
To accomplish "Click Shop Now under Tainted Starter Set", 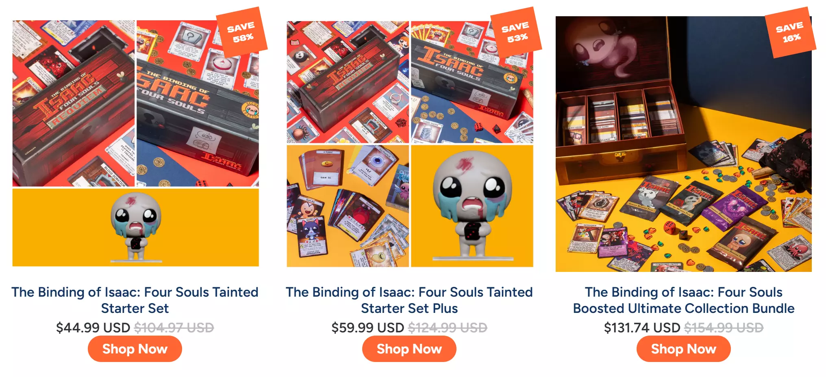I will pyautogui.click(x=135, y=349).
